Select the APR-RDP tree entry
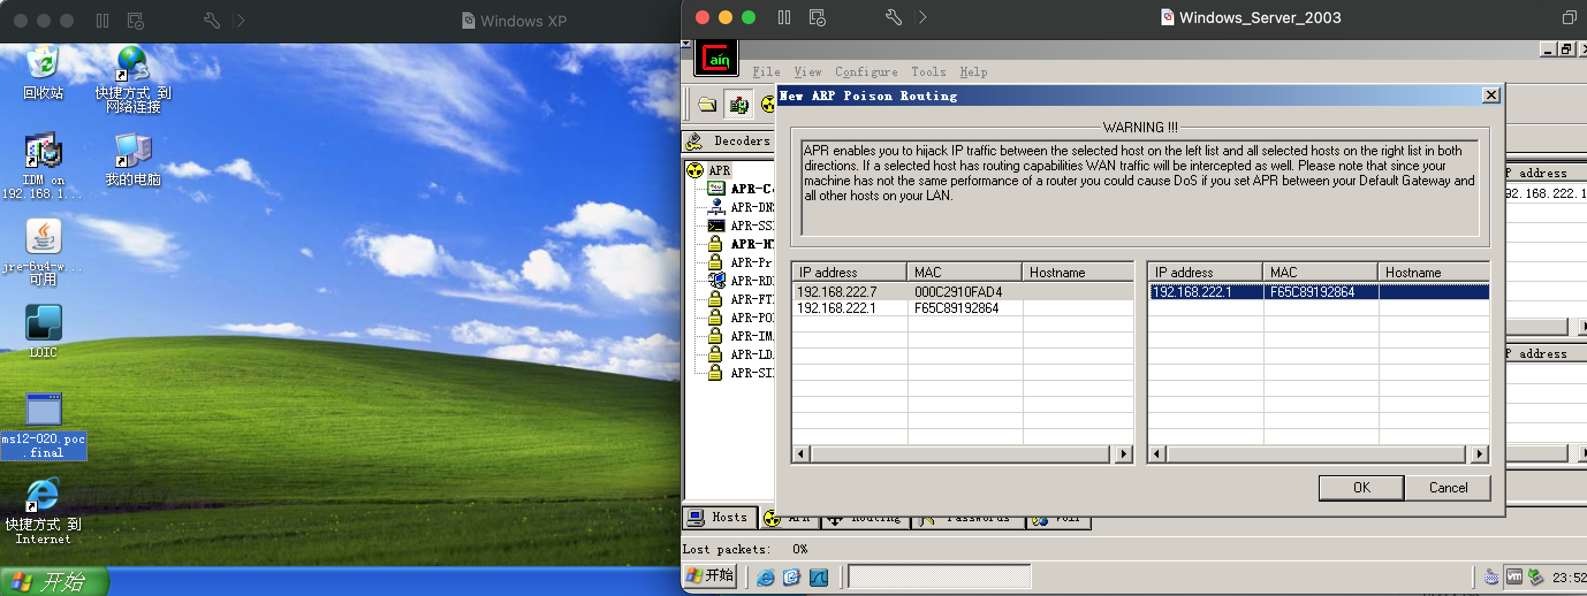The height and width of the screenshot is (596, 1587). click(751, 281)
